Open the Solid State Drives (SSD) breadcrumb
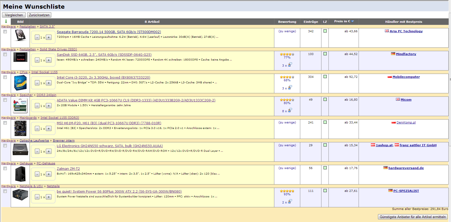Screen dimensions: 451x222 tap(58, 49)
